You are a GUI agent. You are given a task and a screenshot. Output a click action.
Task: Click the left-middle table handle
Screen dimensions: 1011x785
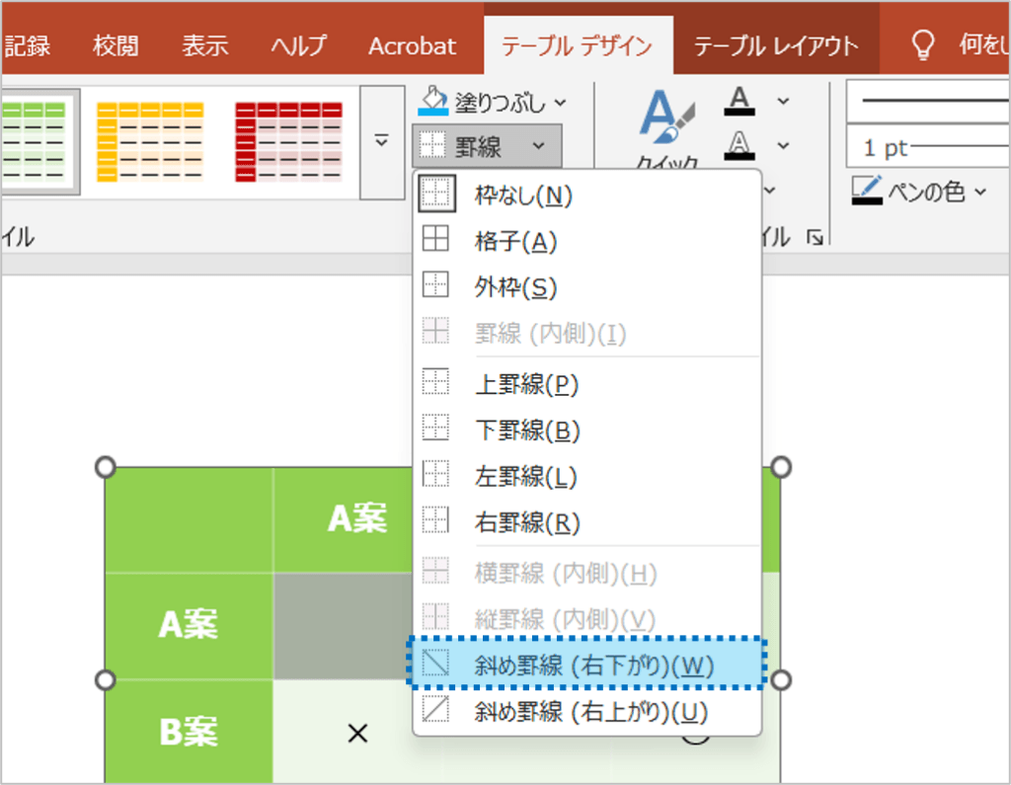[x=105, y=679]
